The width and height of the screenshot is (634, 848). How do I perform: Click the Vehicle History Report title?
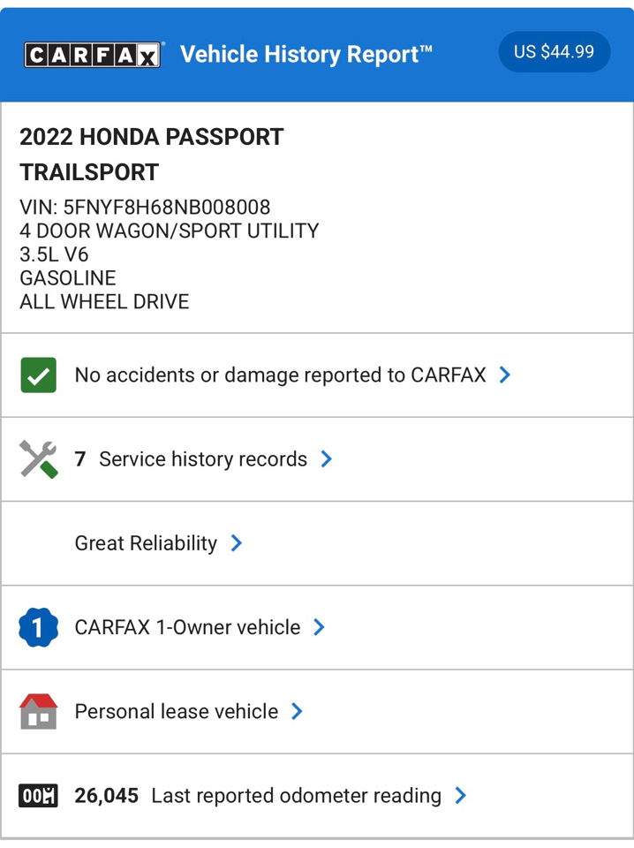[306, 55]
